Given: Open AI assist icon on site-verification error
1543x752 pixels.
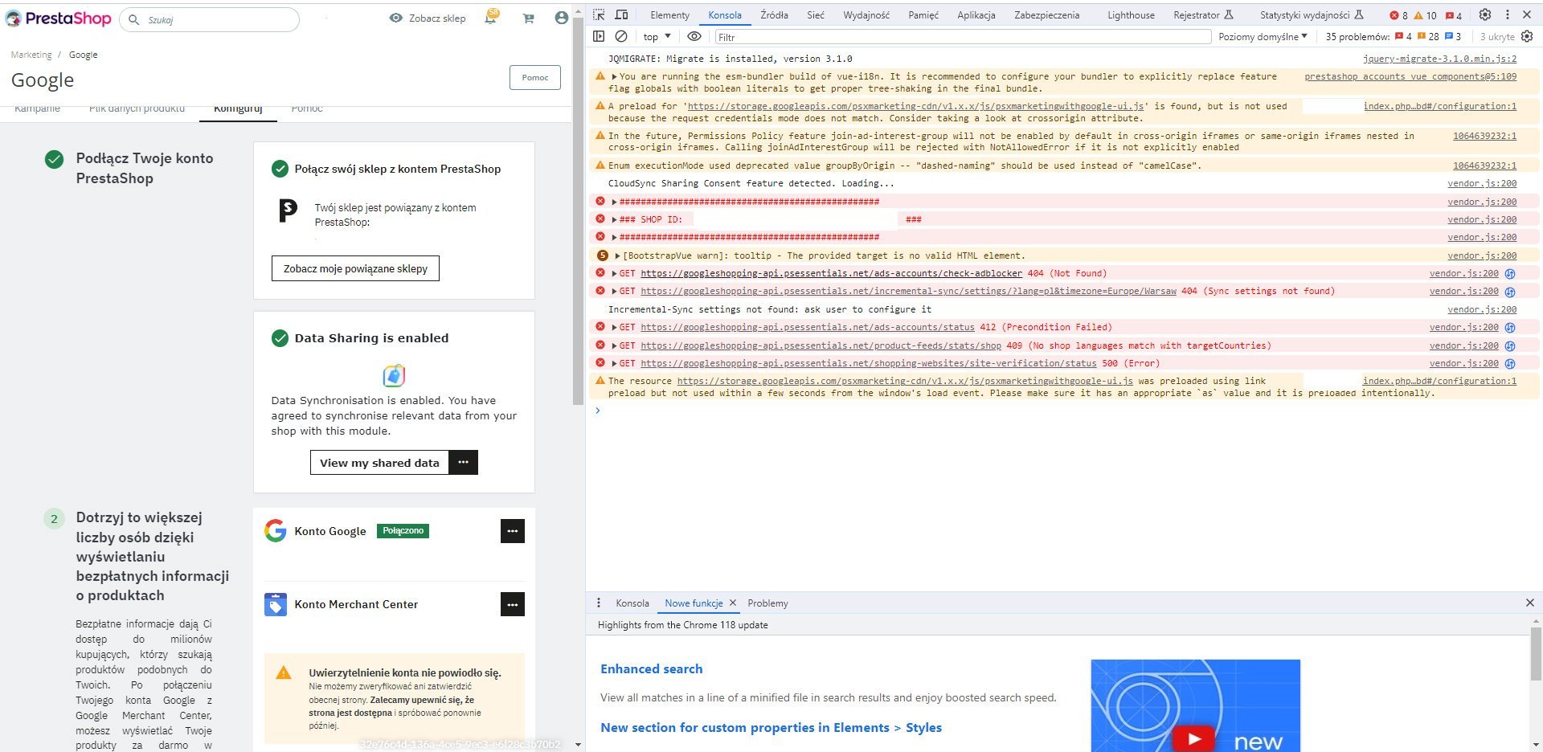Looking at the screenshot, I should [x=1510, y=364].
